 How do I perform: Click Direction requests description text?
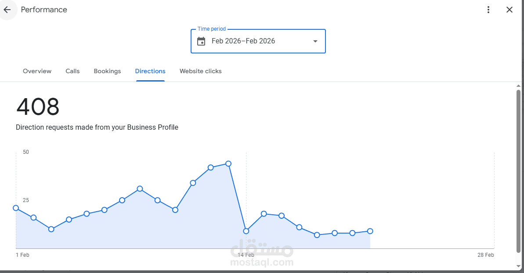click(97, 127)
